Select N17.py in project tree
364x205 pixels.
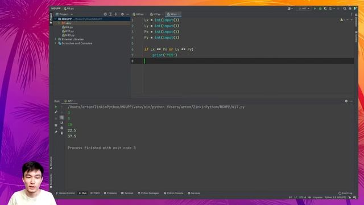pos(68,31)
